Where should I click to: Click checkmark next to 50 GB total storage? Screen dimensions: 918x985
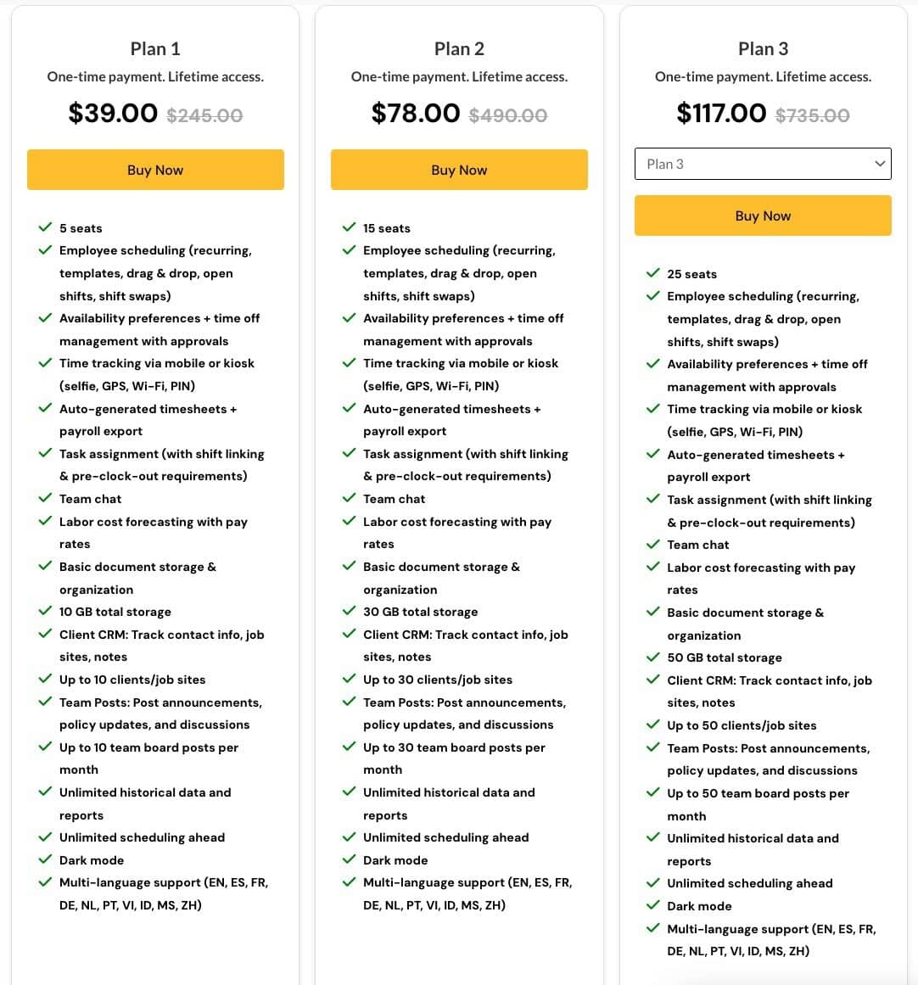tap(652, 657)
